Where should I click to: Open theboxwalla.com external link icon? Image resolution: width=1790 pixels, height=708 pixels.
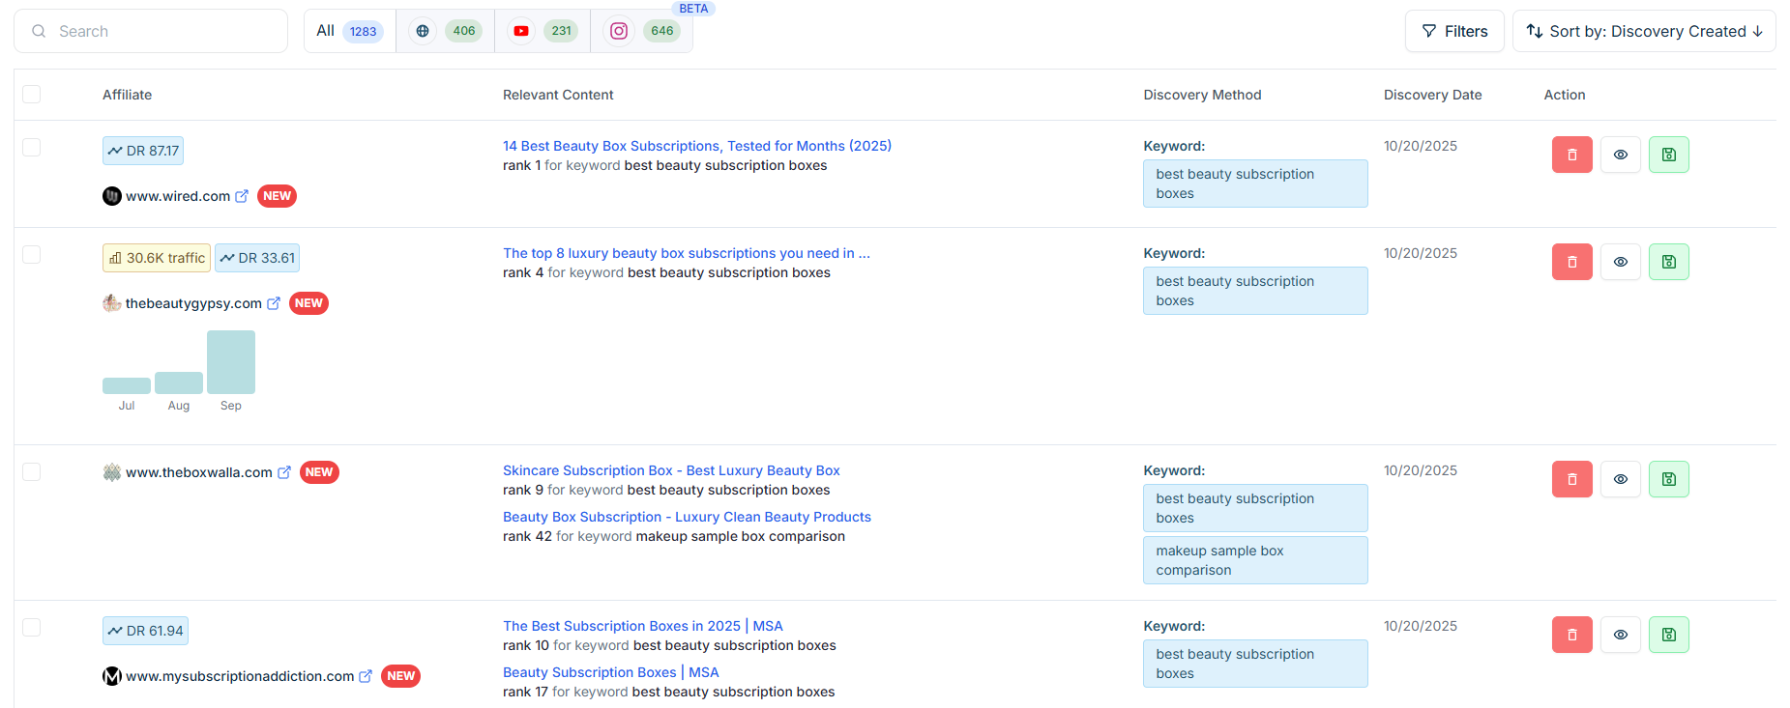click(284, 472)
